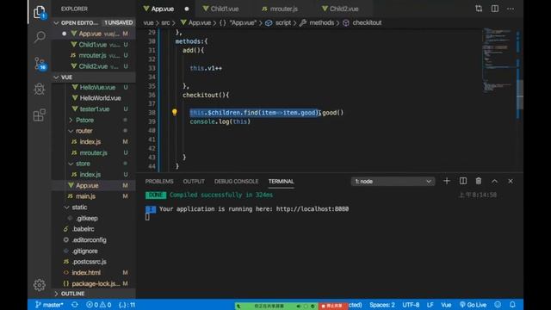The image size is (551, 310).
Task: Close the terminal panel
Action: [511, 182]
